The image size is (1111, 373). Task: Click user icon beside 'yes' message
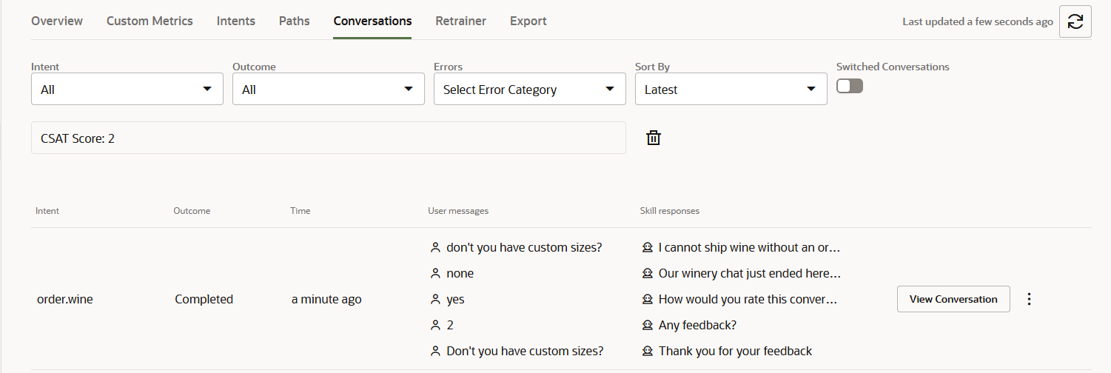[x=435, y=299]
